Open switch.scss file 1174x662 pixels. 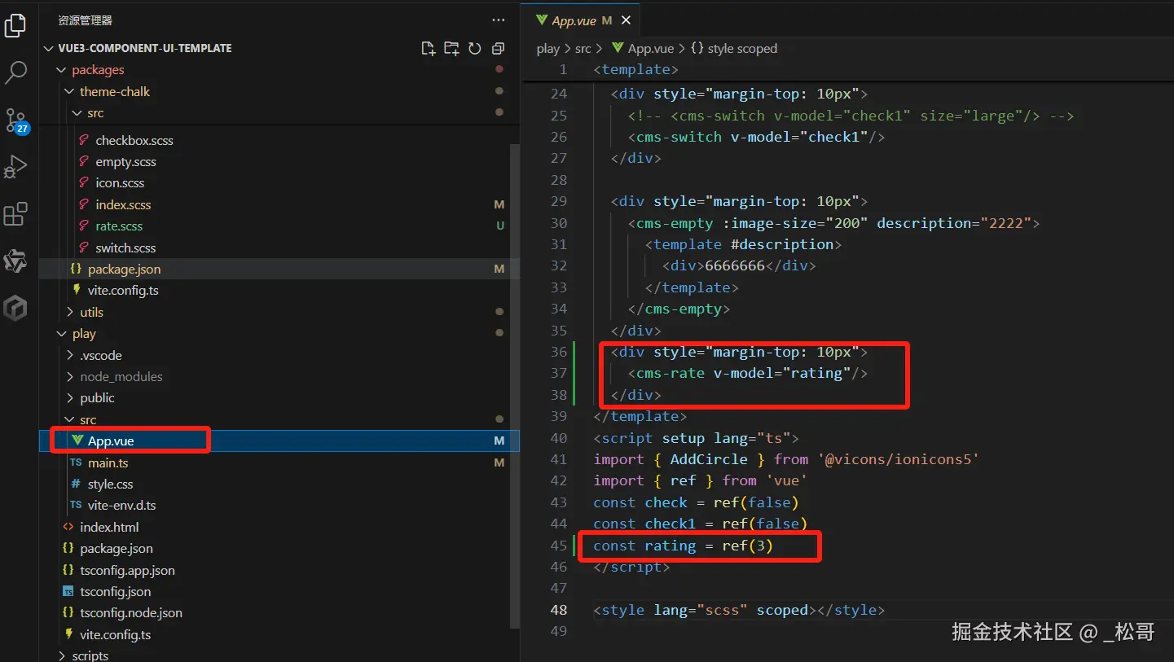[x=125, y=248]
